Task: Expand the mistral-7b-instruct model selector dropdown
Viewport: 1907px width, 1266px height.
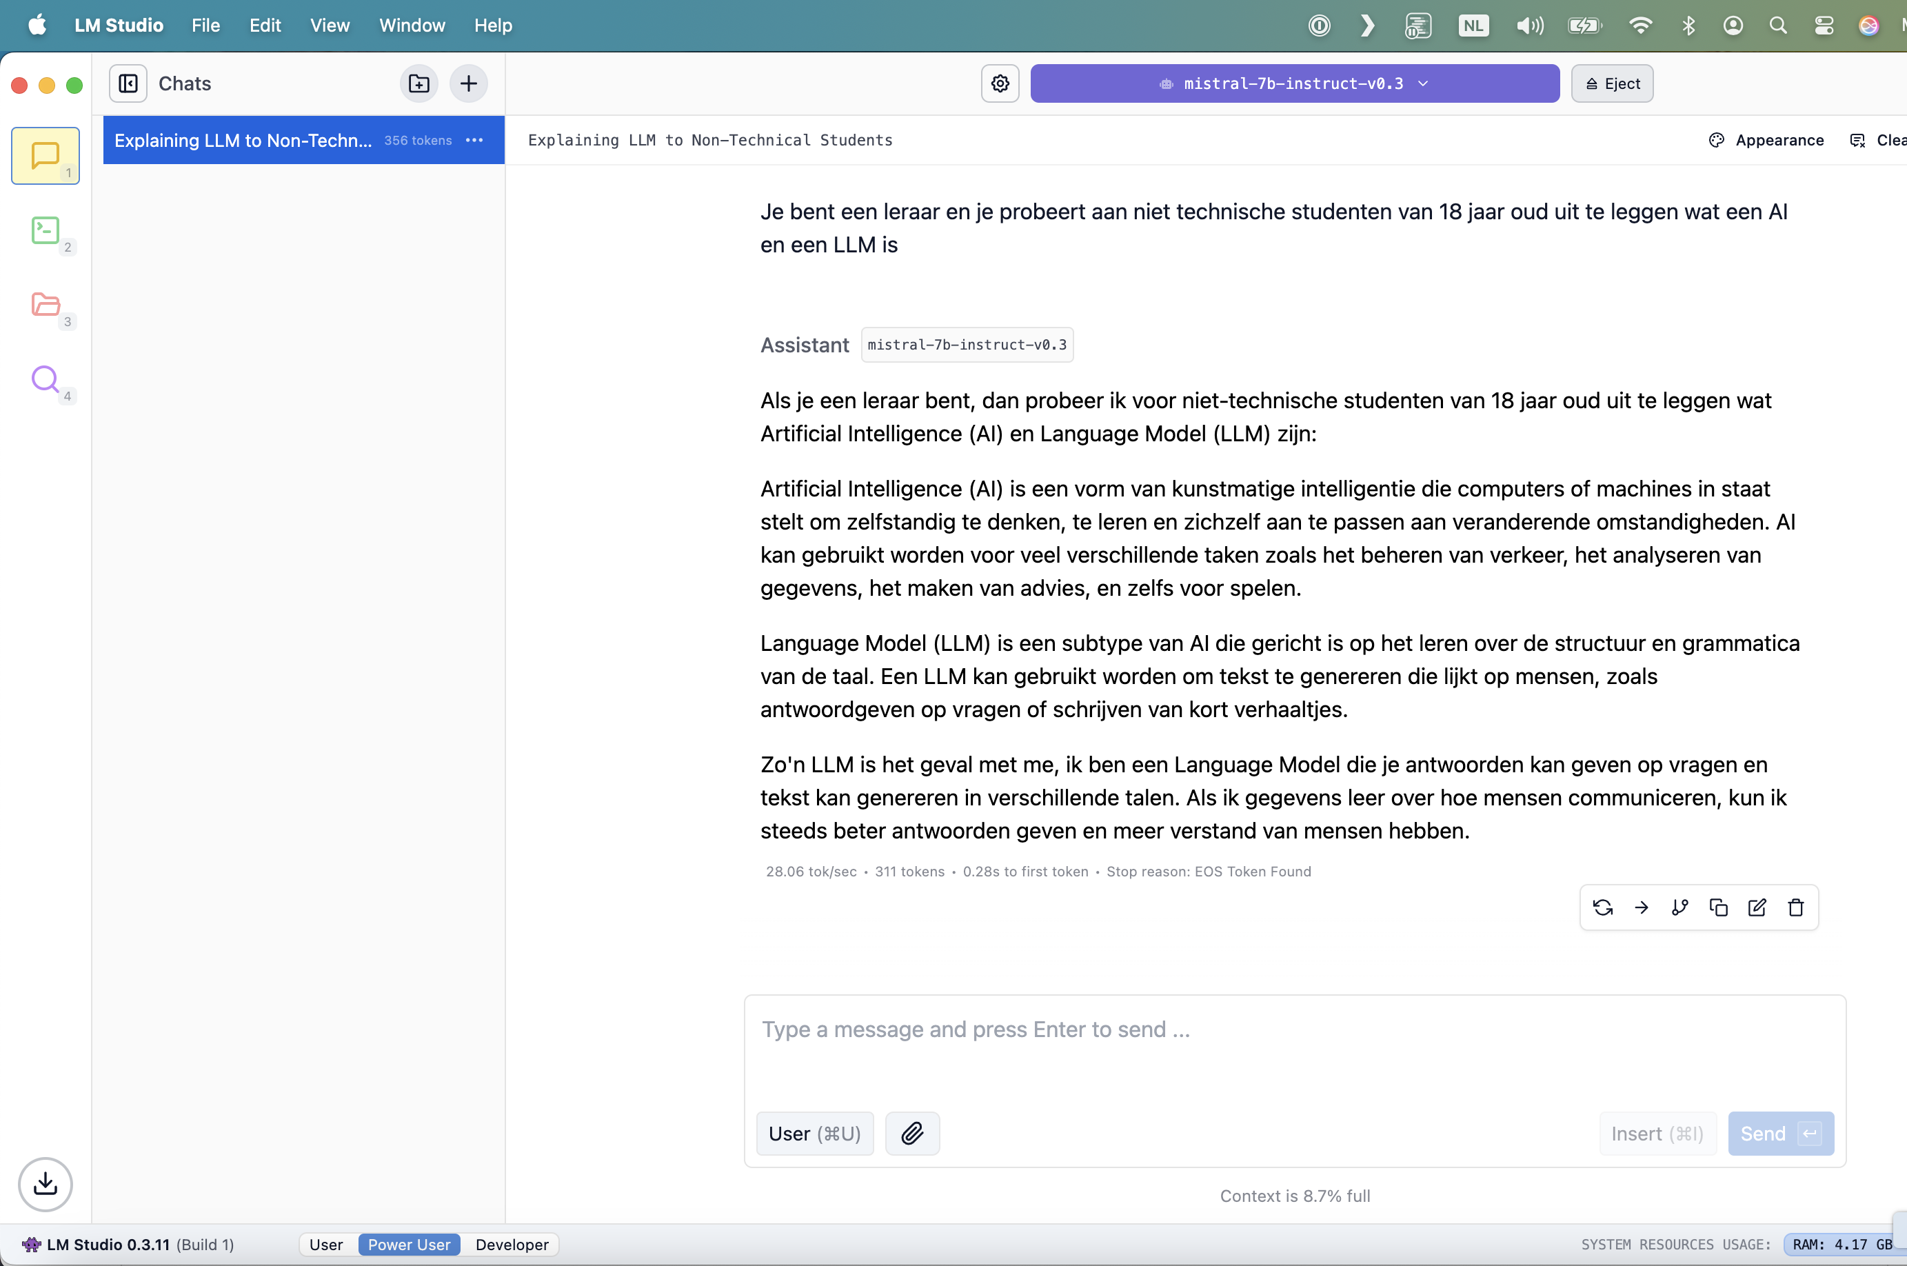Action: click(x=1293, y=83)
